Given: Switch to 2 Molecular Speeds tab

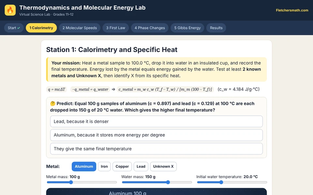Looking at the screenshot, I should point(80,28).
